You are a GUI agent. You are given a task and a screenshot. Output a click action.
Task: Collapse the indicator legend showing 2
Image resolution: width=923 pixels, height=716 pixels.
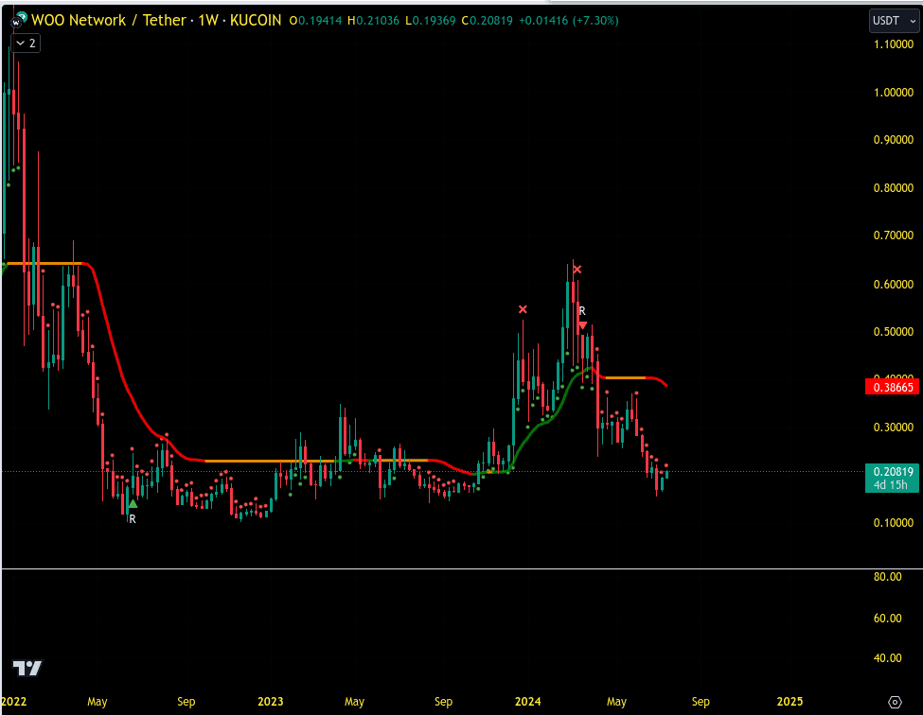tap(26, 43)
